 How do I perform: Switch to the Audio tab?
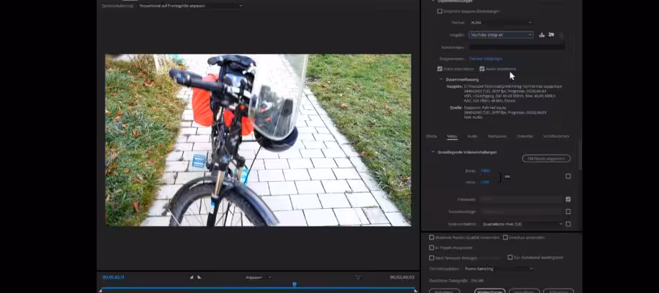[472, 136]
